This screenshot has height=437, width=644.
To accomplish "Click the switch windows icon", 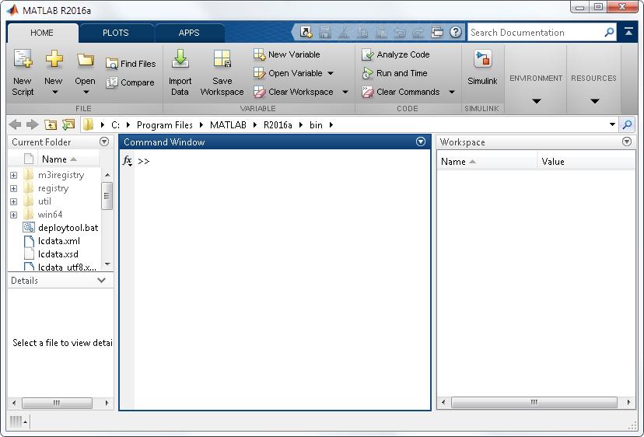I will 437,32.
